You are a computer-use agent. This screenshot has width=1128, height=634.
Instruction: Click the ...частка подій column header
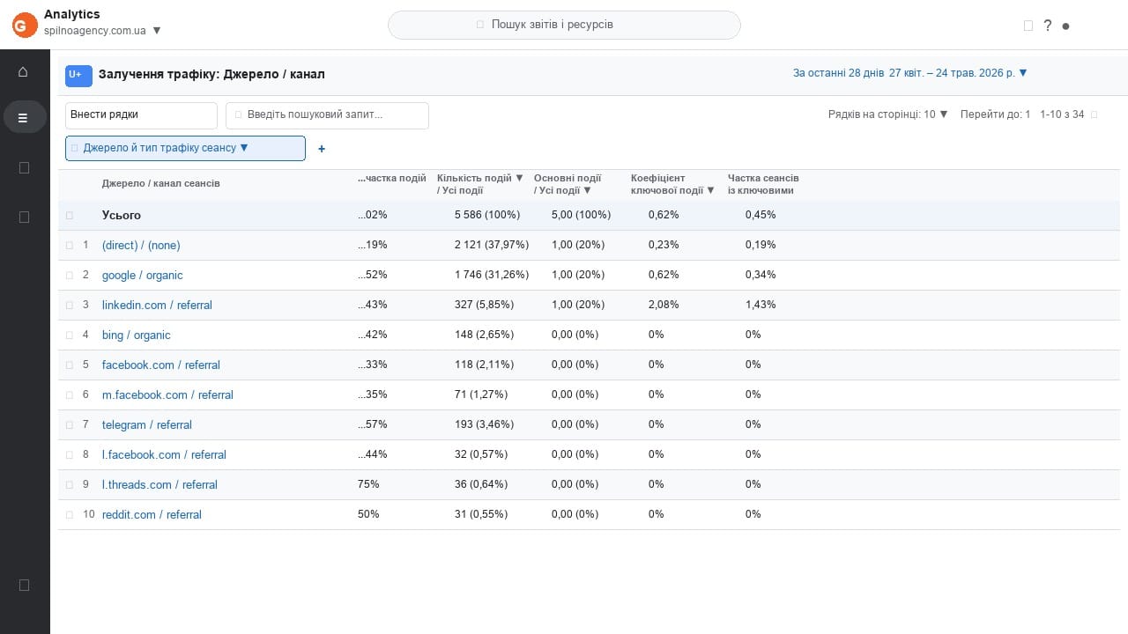392,178
